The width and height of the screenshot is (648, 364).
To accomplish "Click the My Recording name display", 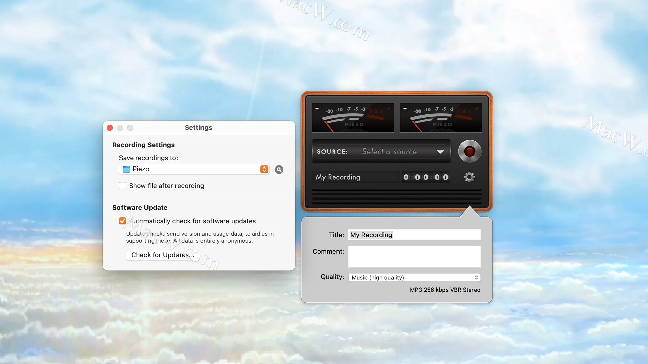I will pyautogui.click(x=356, y=177).
